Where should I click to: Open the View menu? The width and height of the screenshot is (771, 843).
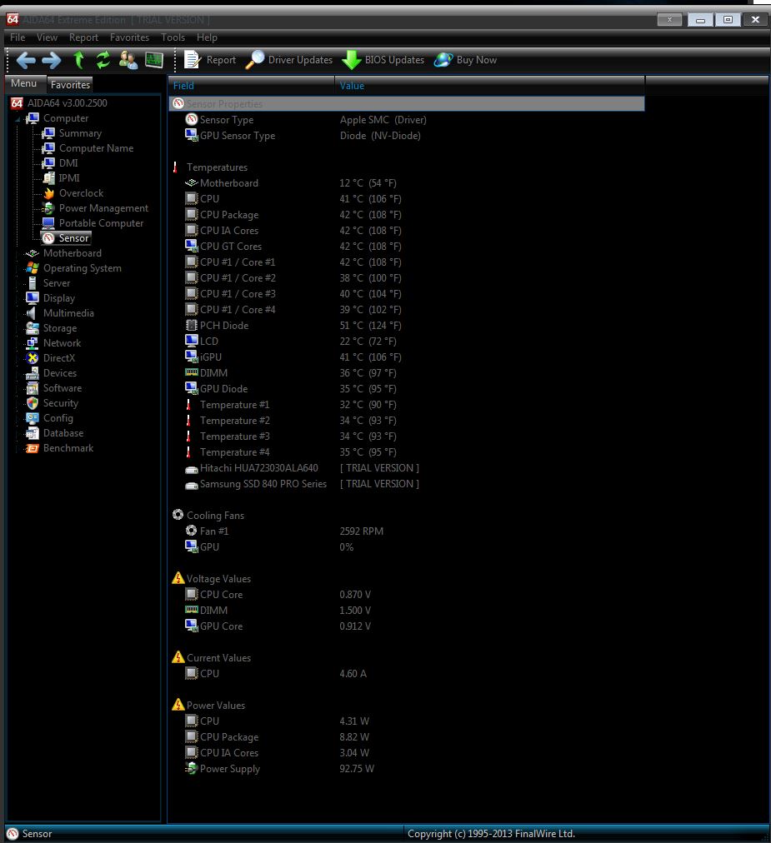[x=47, y=37]
